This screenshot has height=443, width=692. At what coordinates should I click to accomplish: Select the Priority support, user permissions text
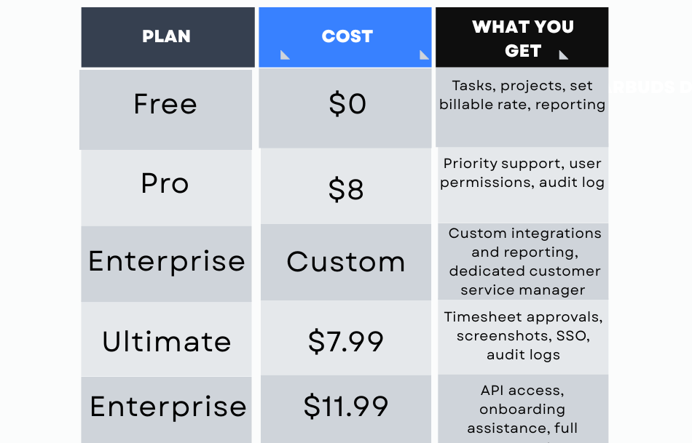pos(522,173)
